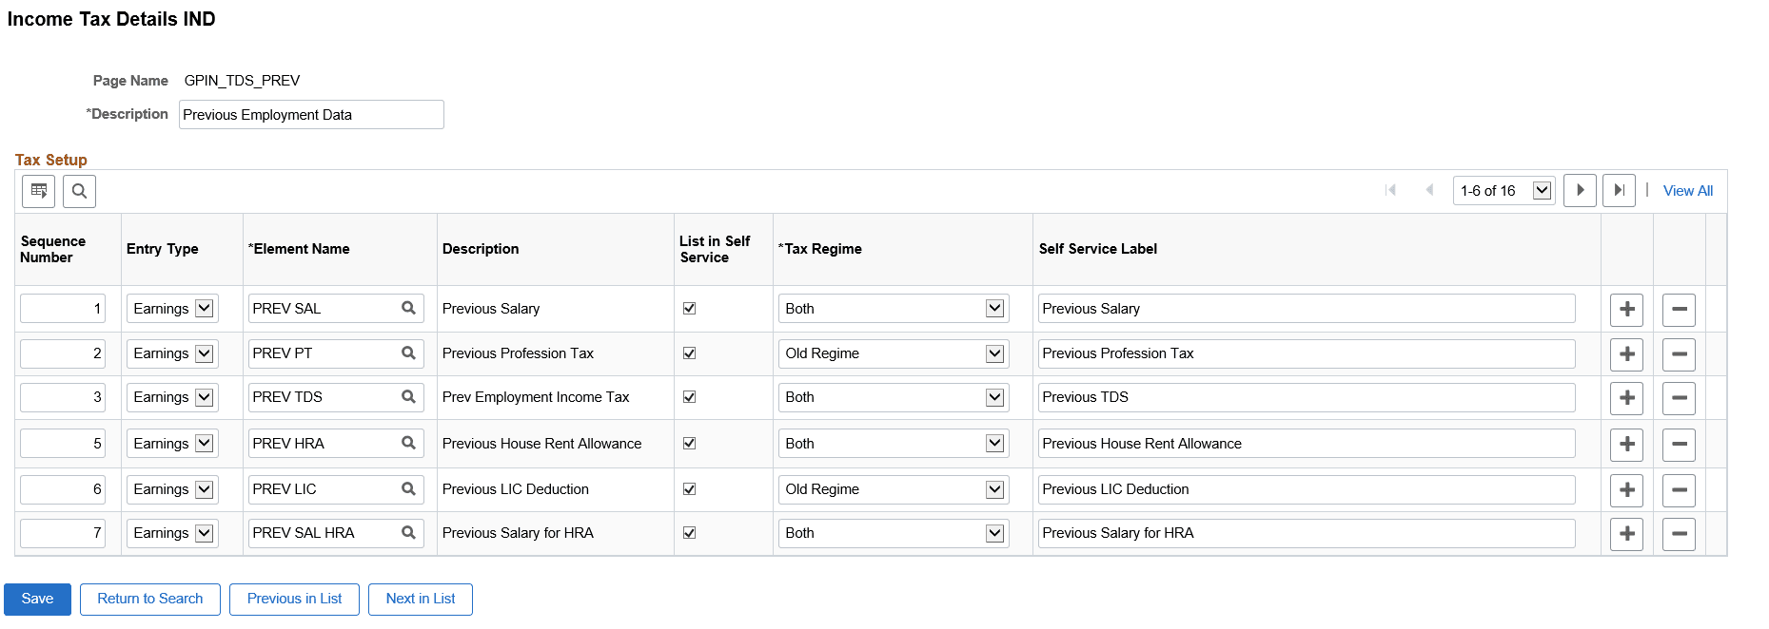Add a row after Previous Profession Tax
The width and height of the screenshot is (1769, 629).
click(x=1626, y=354)
